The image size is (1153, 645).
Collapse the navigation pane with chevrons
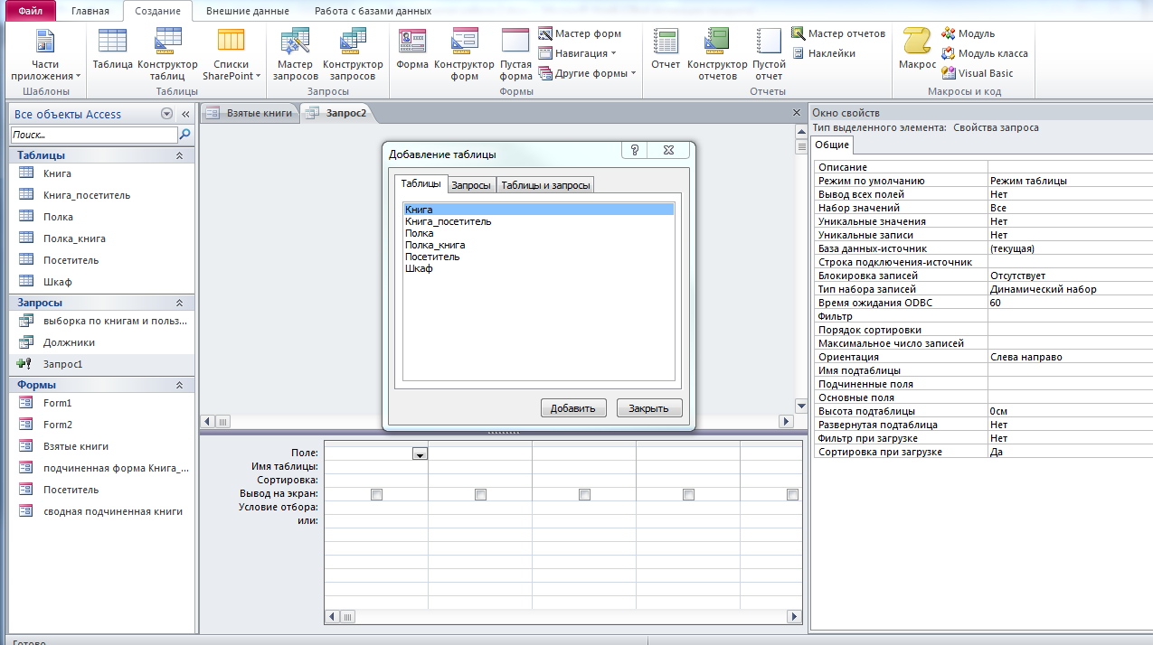point(185,114)
